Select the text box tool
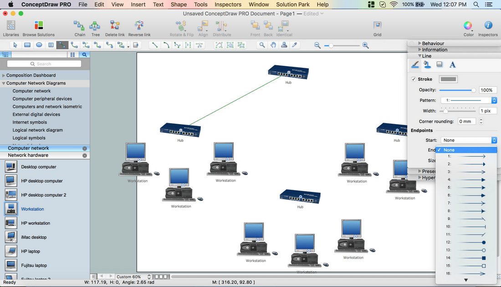The width and height of the screenshot is (501, 287). (51, 45)
